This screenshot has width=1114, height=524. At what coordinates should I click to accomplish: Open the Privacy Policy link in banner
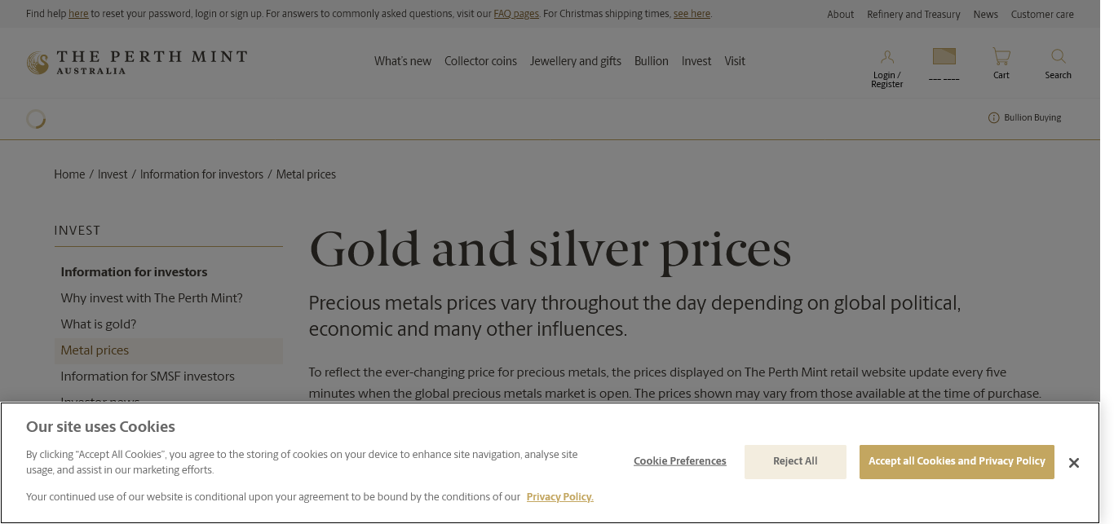coord(559,497)
